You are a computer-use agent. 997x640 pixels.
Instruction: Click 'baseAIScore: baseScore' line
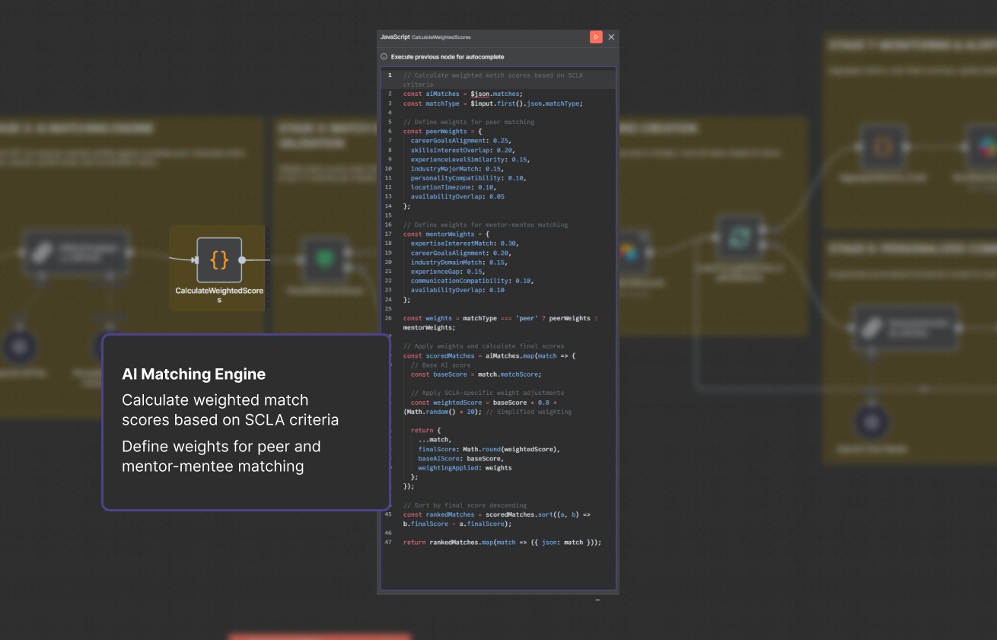tap(460, 458)
